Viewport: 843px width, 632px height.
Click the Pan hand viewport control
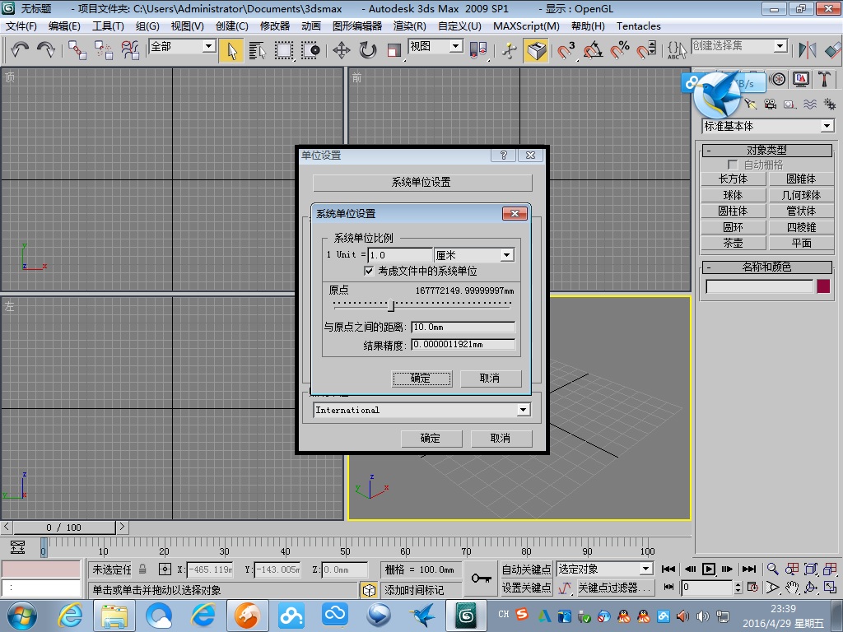click(x=791, y=588)
